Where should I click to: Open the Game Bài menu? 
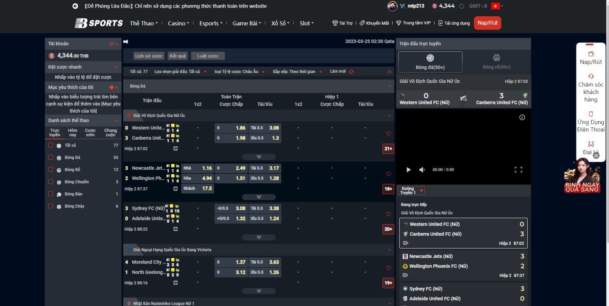tap(247, 23)
